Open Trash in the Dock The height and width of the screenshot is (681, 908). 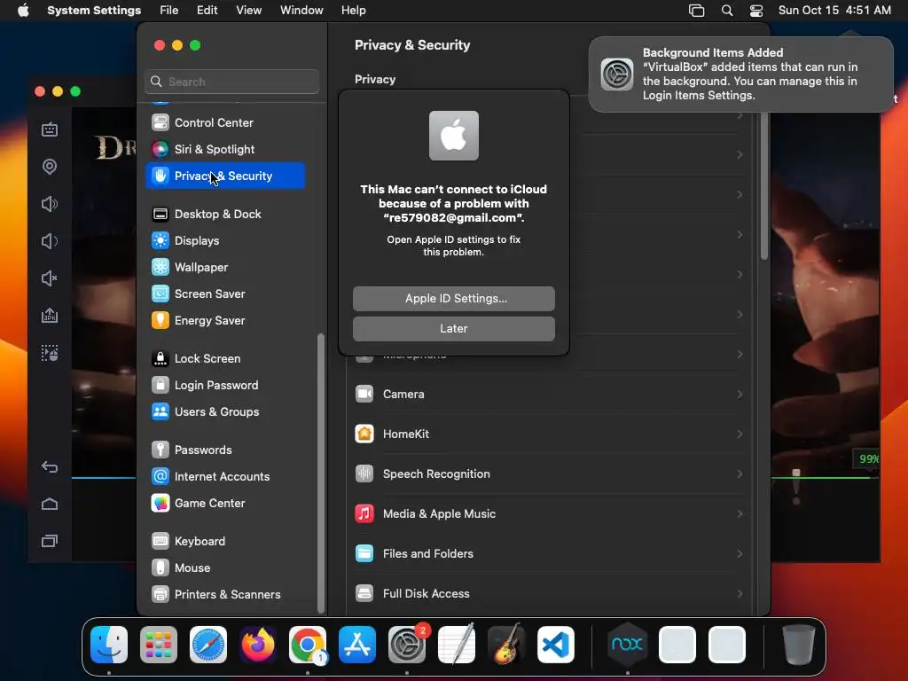[799, 645]
